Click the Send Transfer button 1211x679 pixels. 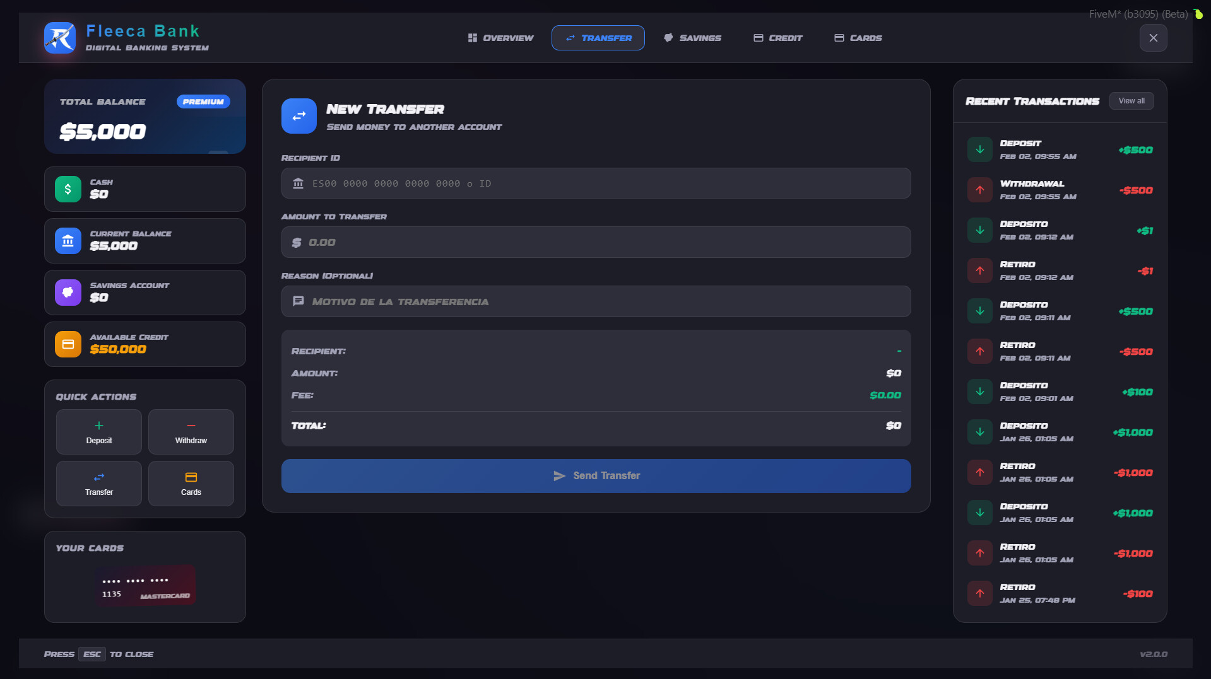[596, 476]
